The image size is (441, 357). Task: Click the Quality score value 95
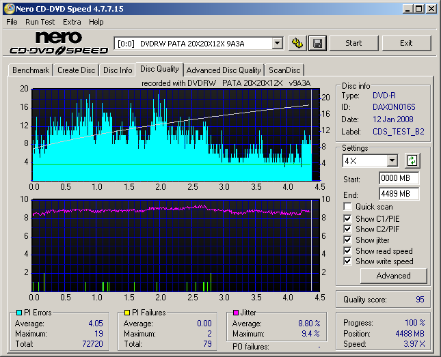coord(420,300)
